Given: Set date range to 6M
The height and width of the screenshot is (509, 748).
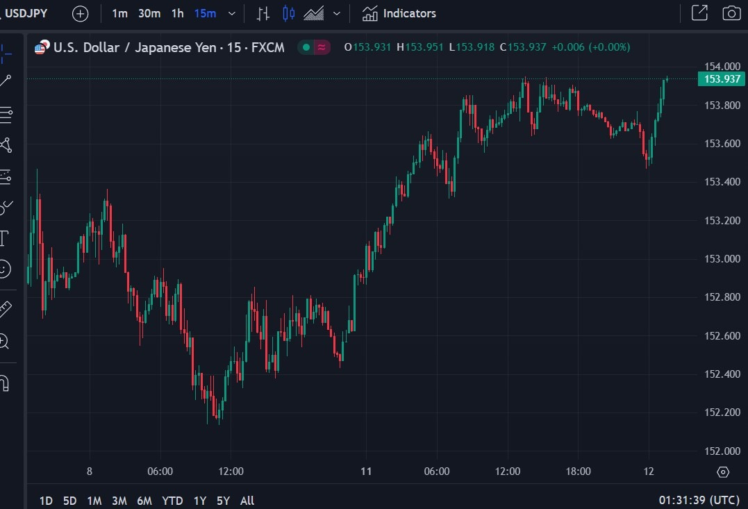Looking at the screenshot, I should pyautogui.click(x=144, y=501).
